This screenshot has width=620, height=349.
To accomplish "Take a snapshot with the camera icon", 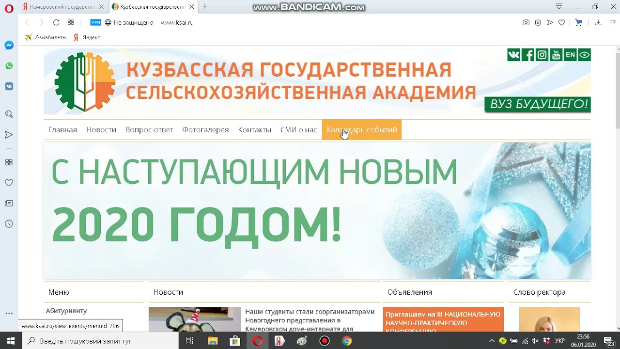I will coord(526,22).
